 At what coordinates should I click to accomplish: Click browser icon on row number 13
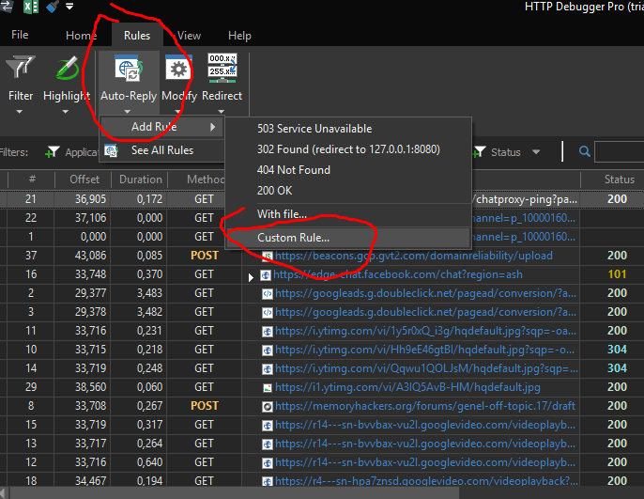268,444
